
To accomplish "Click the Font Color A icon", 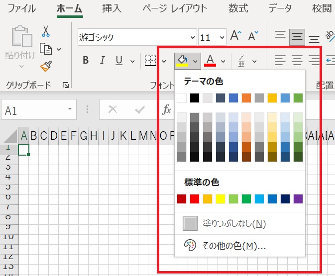I will [x=210, y=61].
